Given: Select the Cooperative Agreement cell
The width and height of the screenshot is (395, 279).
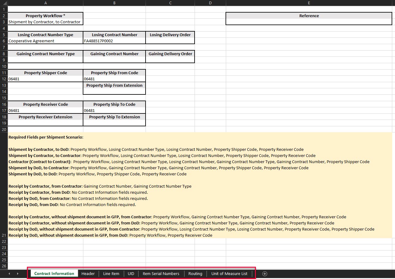Looking at the screenshot, I should pyautogui.click(x=45, y=41).
